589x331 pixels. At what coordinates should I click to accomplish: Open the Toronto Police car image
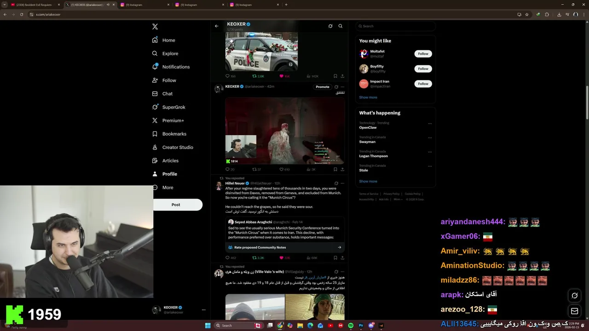pyautogui.click(x=261, y=51)
